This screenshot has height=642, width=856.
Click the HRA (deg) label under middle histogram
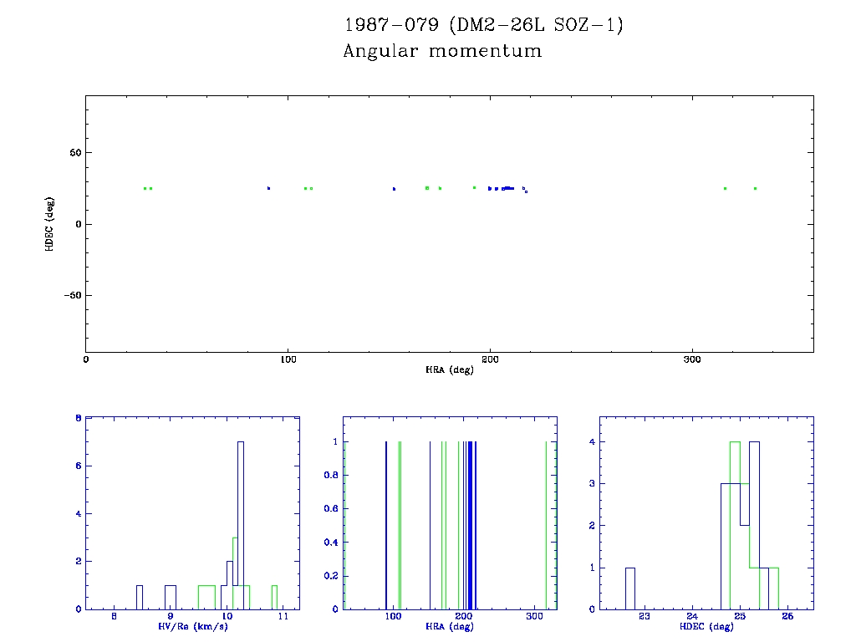(x=449, y=627)
